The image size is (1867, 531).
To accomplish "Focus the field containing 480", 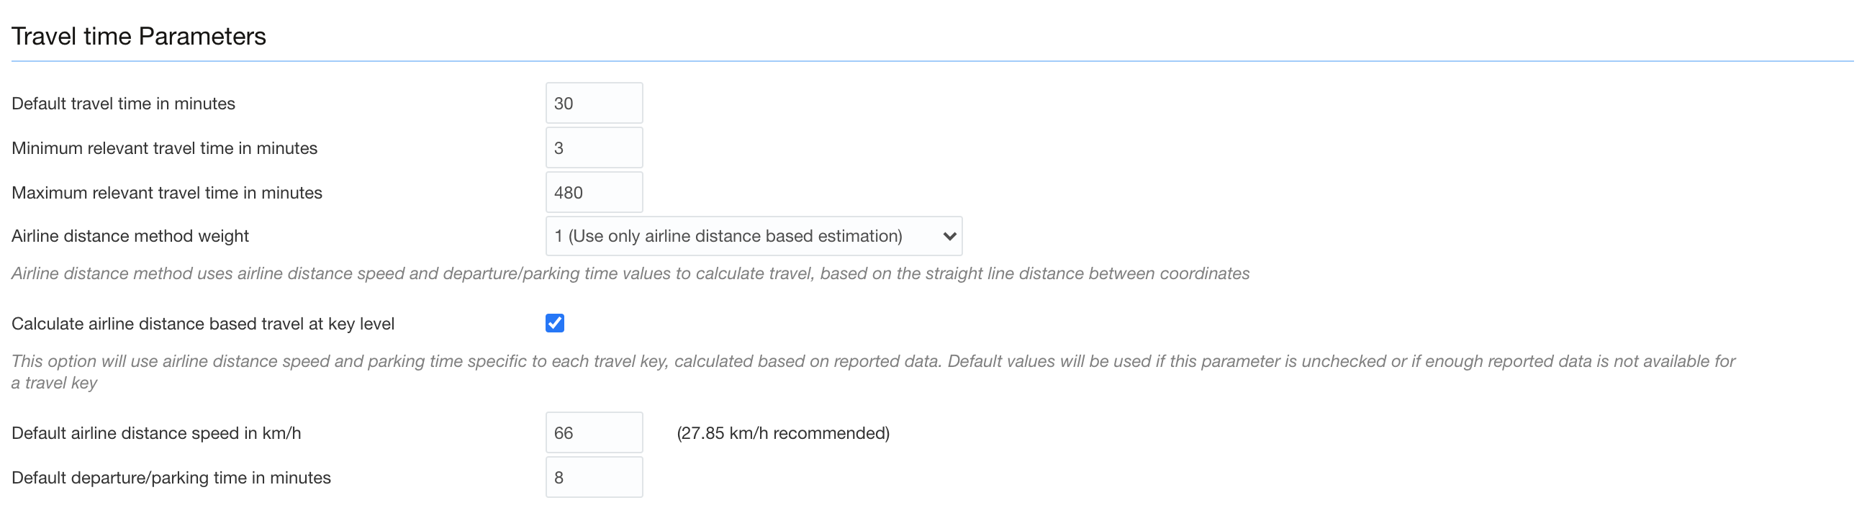I will tap(594, 192).
